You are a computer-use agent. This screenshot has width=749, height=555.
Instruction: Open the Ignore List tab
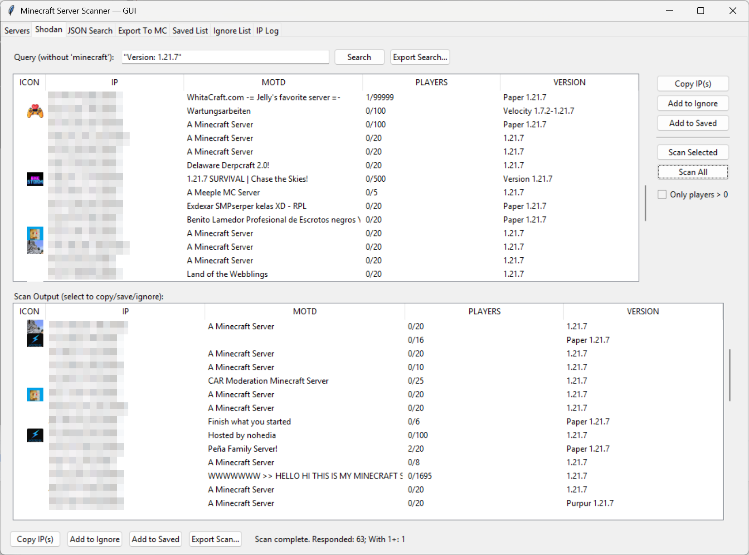pyautogui.click(x=232, y=30)
